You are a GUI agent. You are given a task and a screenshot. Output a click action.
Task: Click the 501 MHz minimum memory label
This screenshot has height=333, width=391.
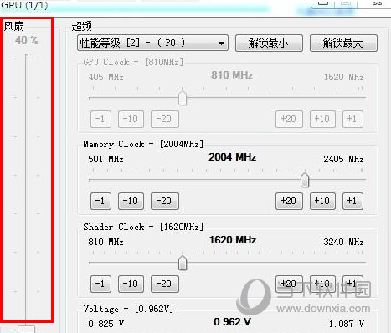[105, 159]
